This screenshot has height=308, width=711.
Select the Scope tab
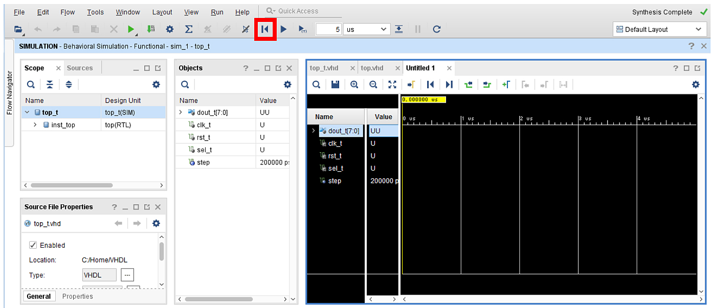34,68
